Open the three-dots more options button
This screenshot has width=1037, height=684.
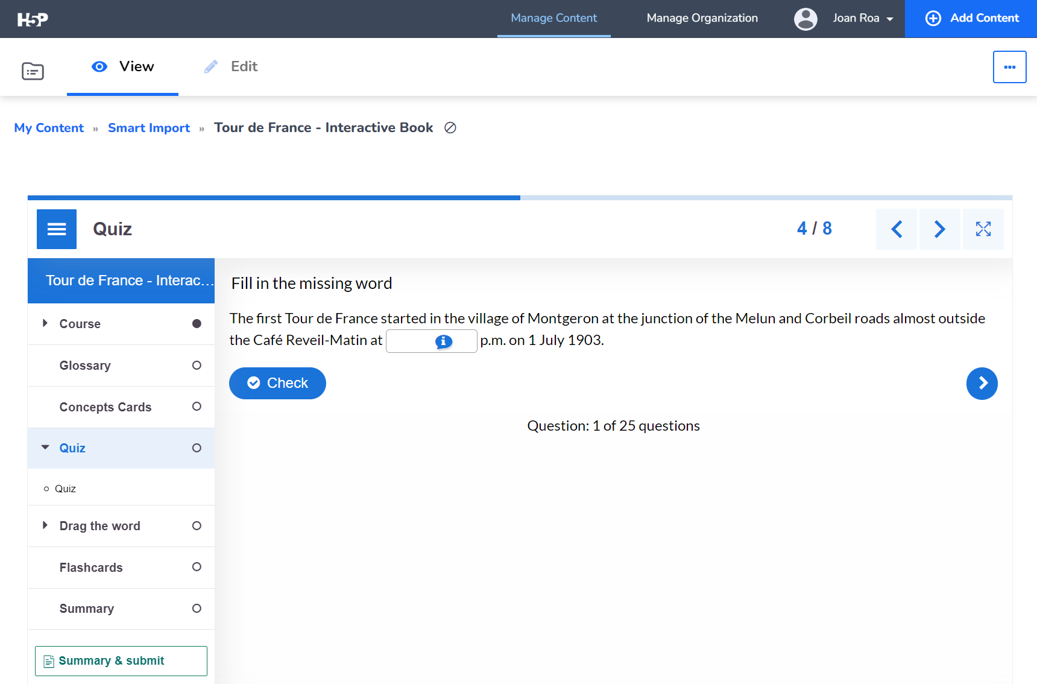(1010, 67)
